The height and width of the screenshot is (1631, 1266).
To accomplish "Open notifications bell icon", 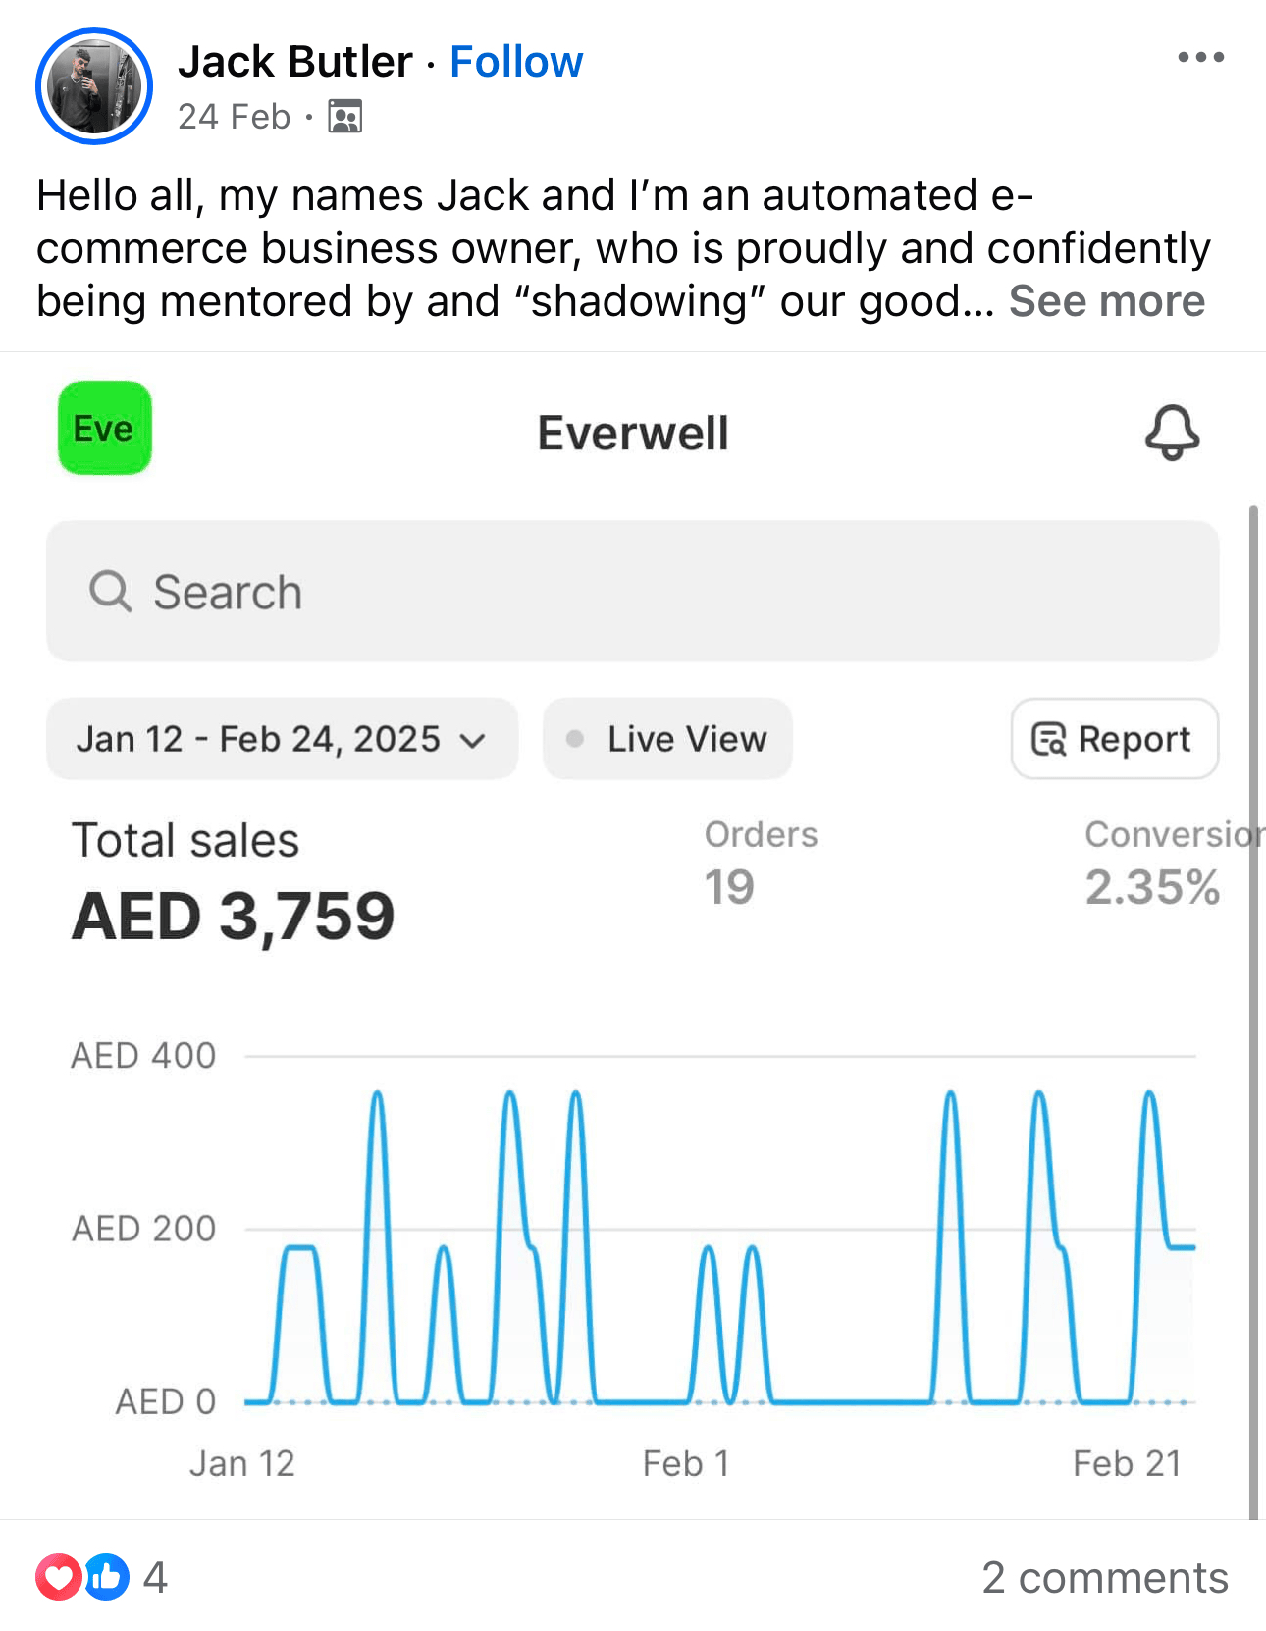I will point(1172,432).
